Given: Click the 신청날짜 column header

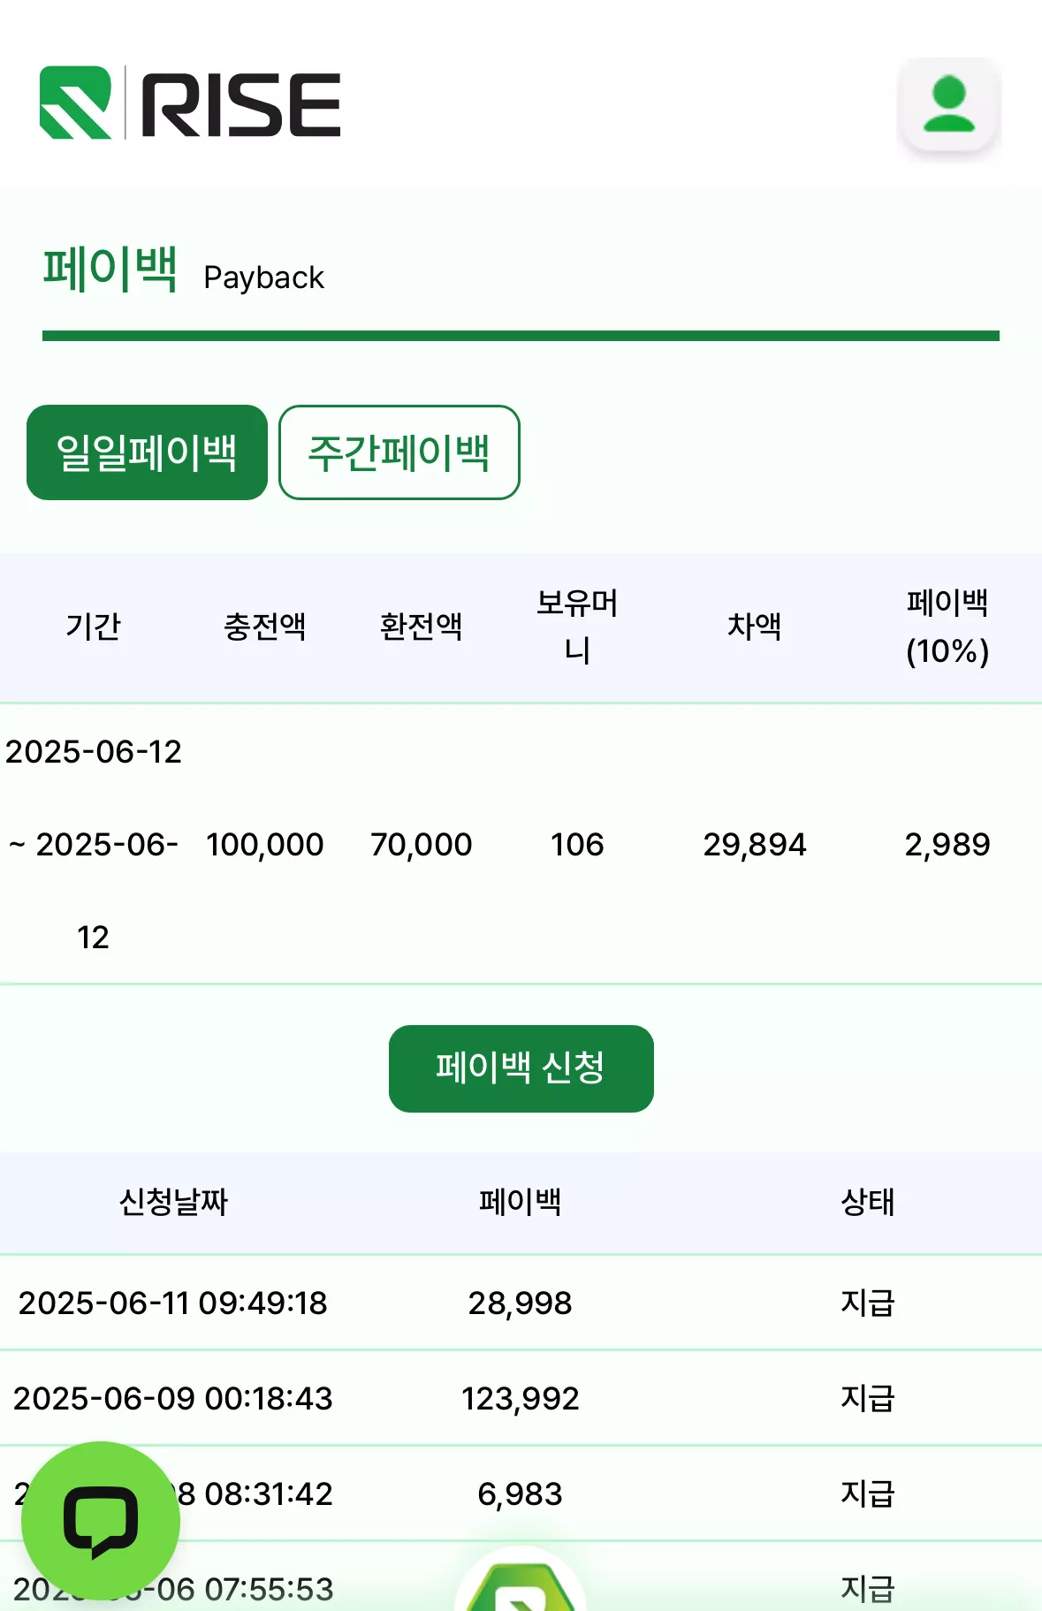Looking at the screenshot, I should click(173, 1202).
